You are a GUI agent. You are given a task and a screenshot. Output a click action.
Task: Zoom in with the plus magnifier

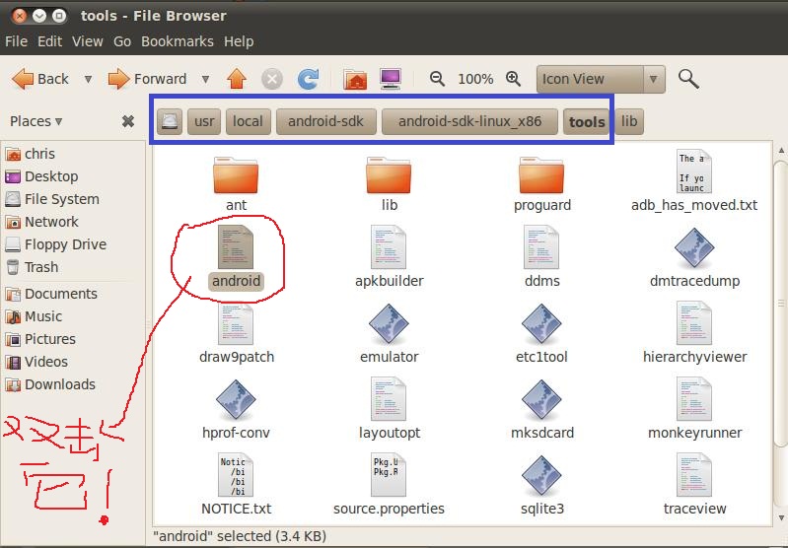pos(513,79)
